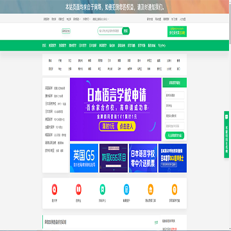Select the green header tab of the study-plan form
Screen dimensions: 231x231
coord(175,83)
